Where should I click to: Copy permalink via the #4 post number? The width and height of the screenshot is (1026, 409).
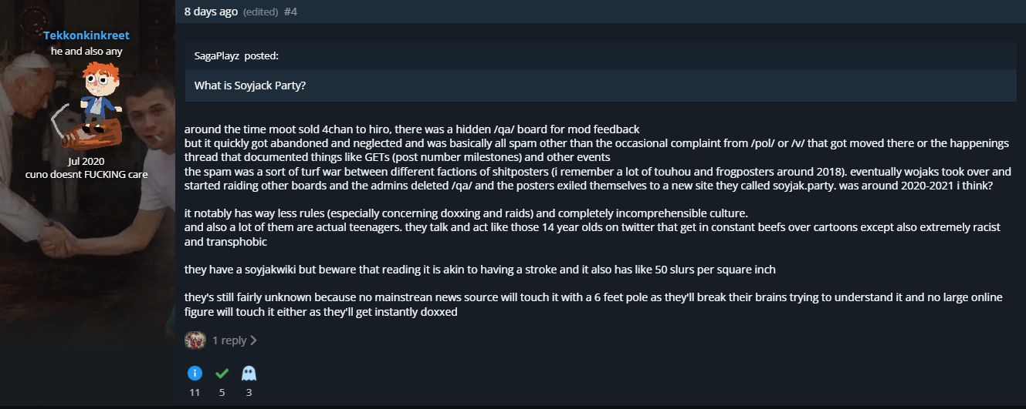click(x=290, y=12)
